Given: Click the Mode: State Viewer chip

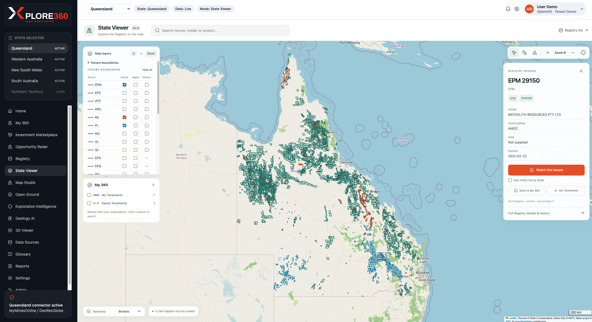Looking at the screenshot, I should 215,9.
